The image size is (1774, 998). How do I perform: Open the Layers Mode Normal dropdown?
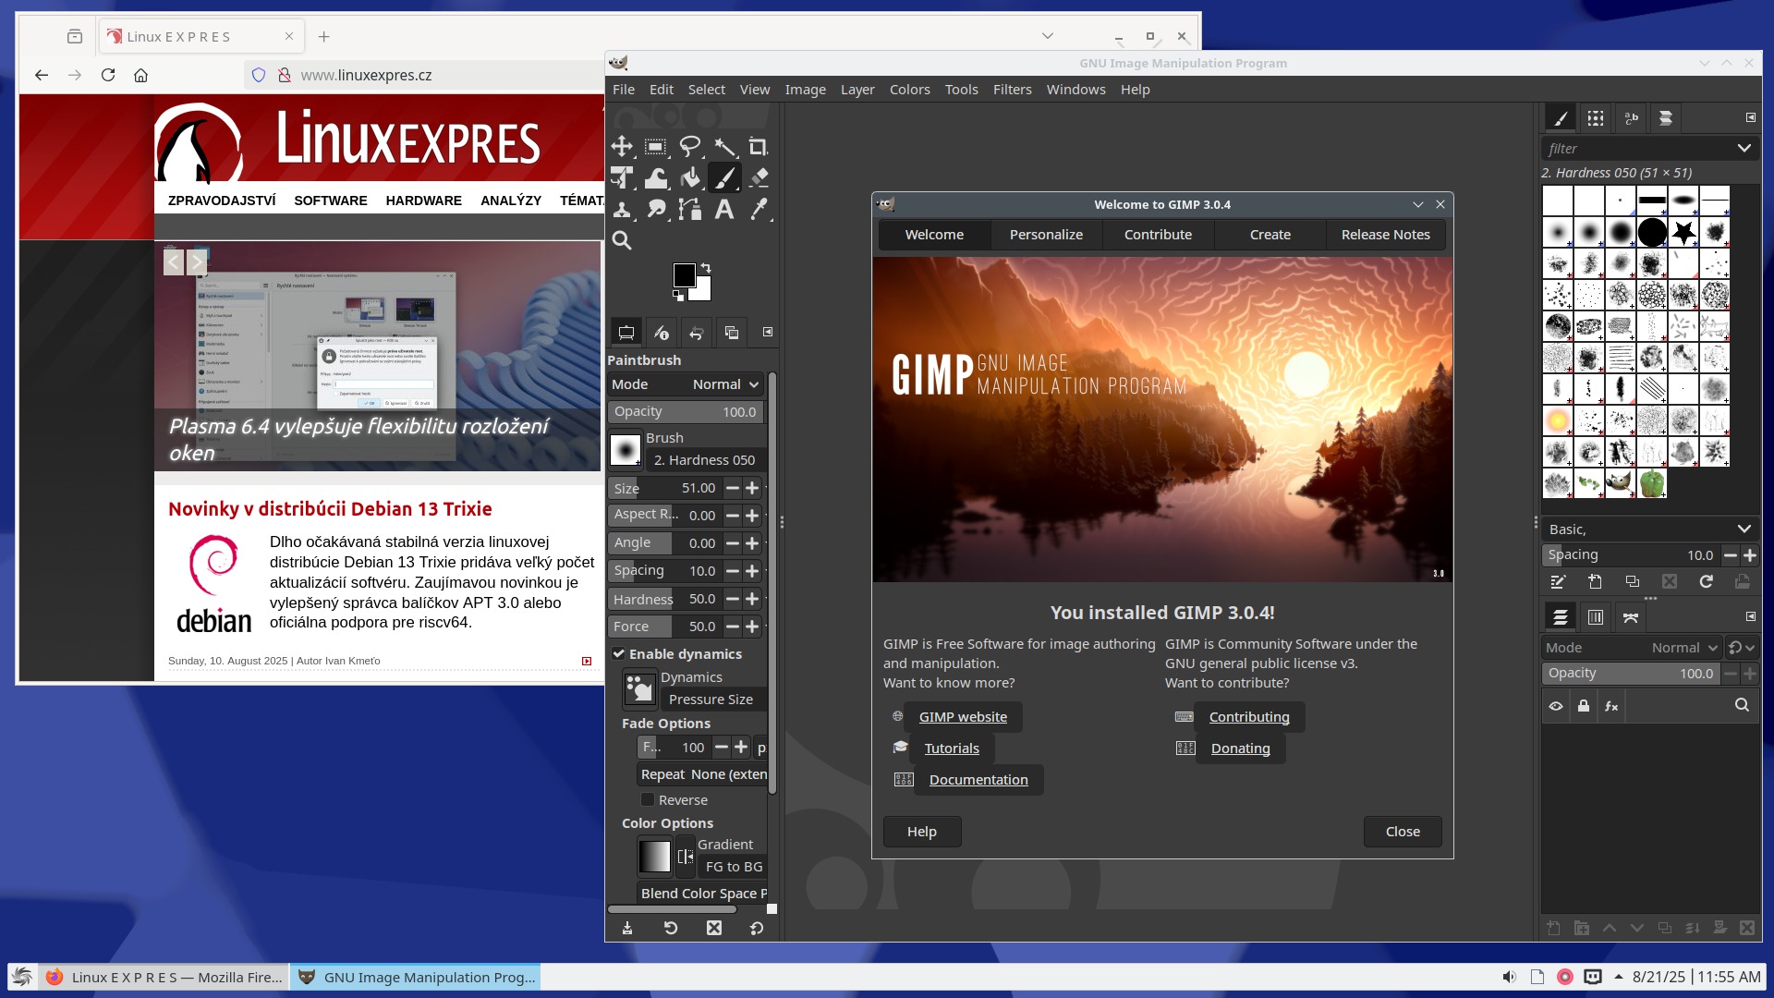(x=1632, y=648)
